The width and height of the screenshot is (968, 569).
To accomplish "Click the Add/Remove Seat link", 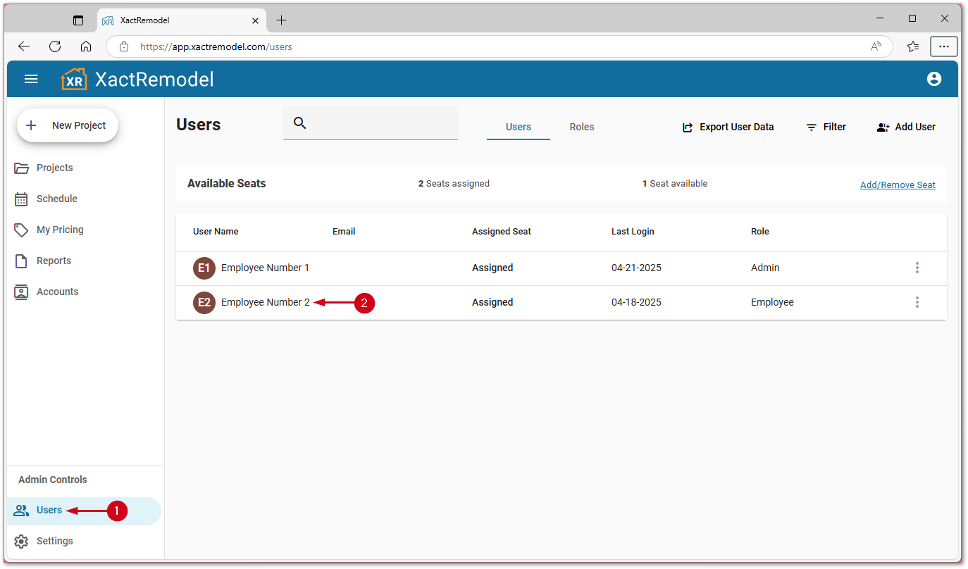I will (897, 185).
